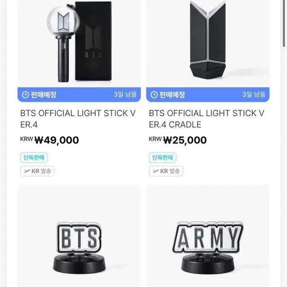This screenshot has width=287, height=287.
Task: Click airplane icon on Light Stick shipping tag
Action: pyautogui.click(x=27, y=171)
